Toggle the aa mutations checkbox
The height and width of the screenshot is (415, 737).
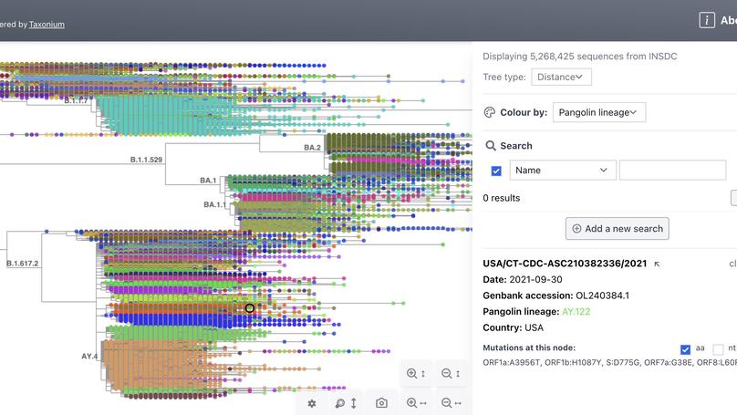(x=685, y=349)
